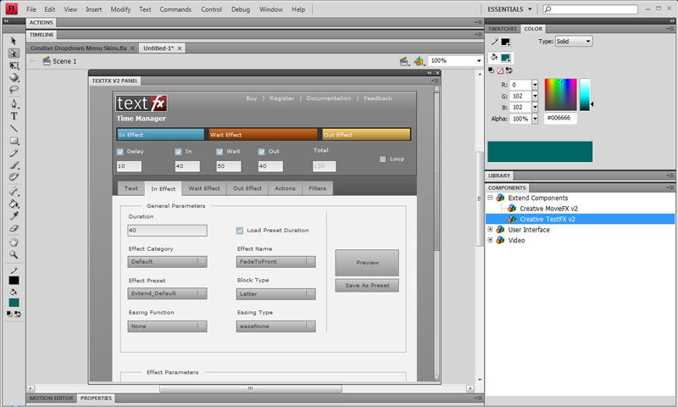Screen dimensions: 678x407
Task: Click the fill color swatch in Color panel
Action: tap(505, 58)
